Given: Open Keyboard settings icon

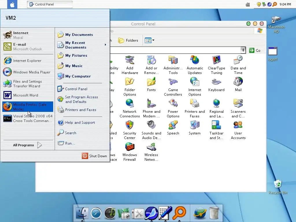Looking at the screenshot, I should (217, 84).
